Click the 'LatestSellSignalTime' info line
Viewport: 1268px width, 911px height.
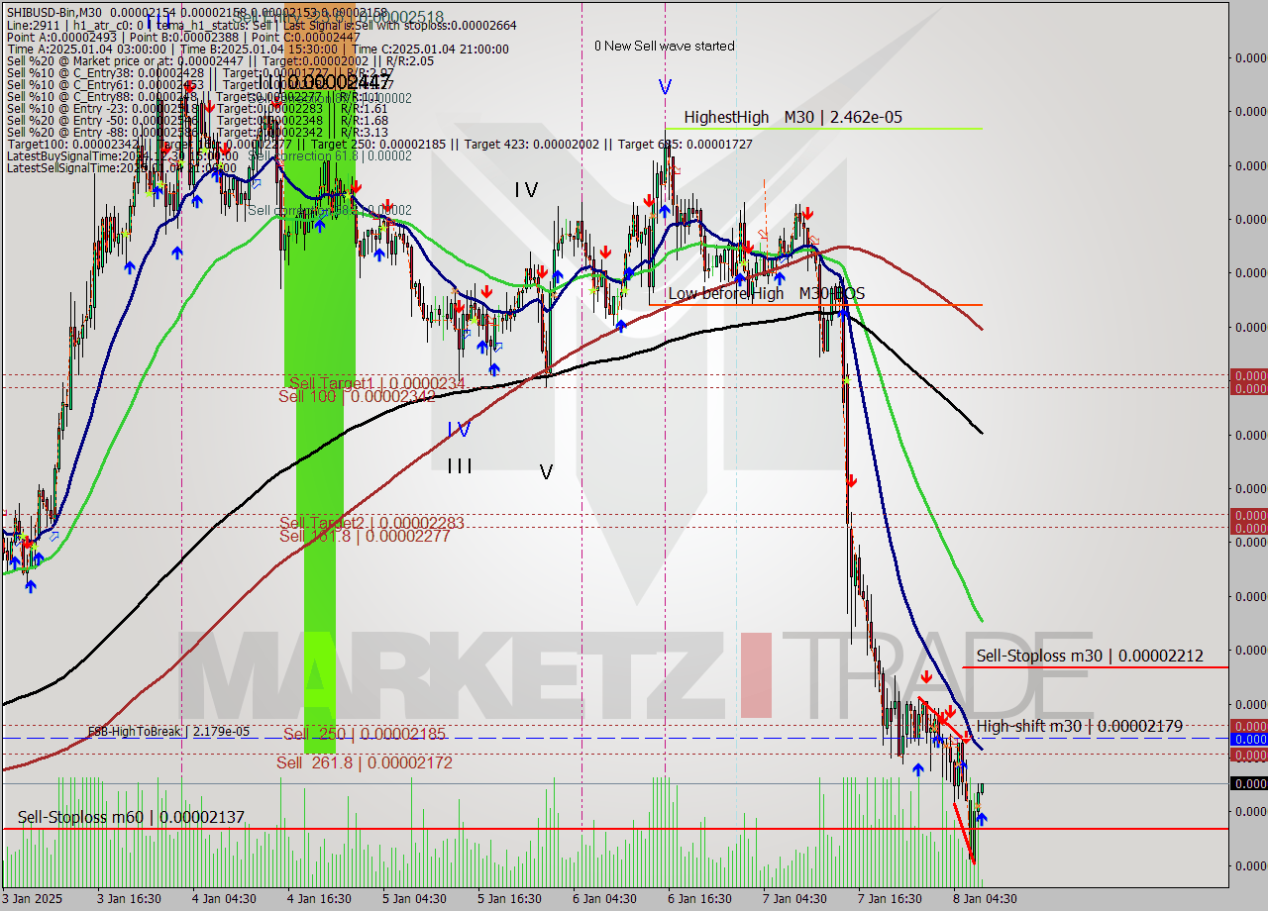(x=121, y=167)
